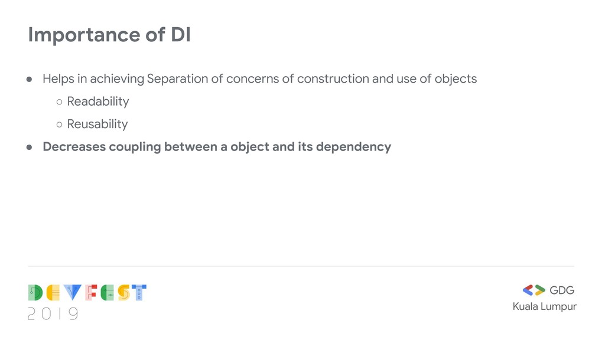Viewport: 605px width, 340px height.
Task: Click the 'Kuala Lumpur' text
Action: pos(544,307)
